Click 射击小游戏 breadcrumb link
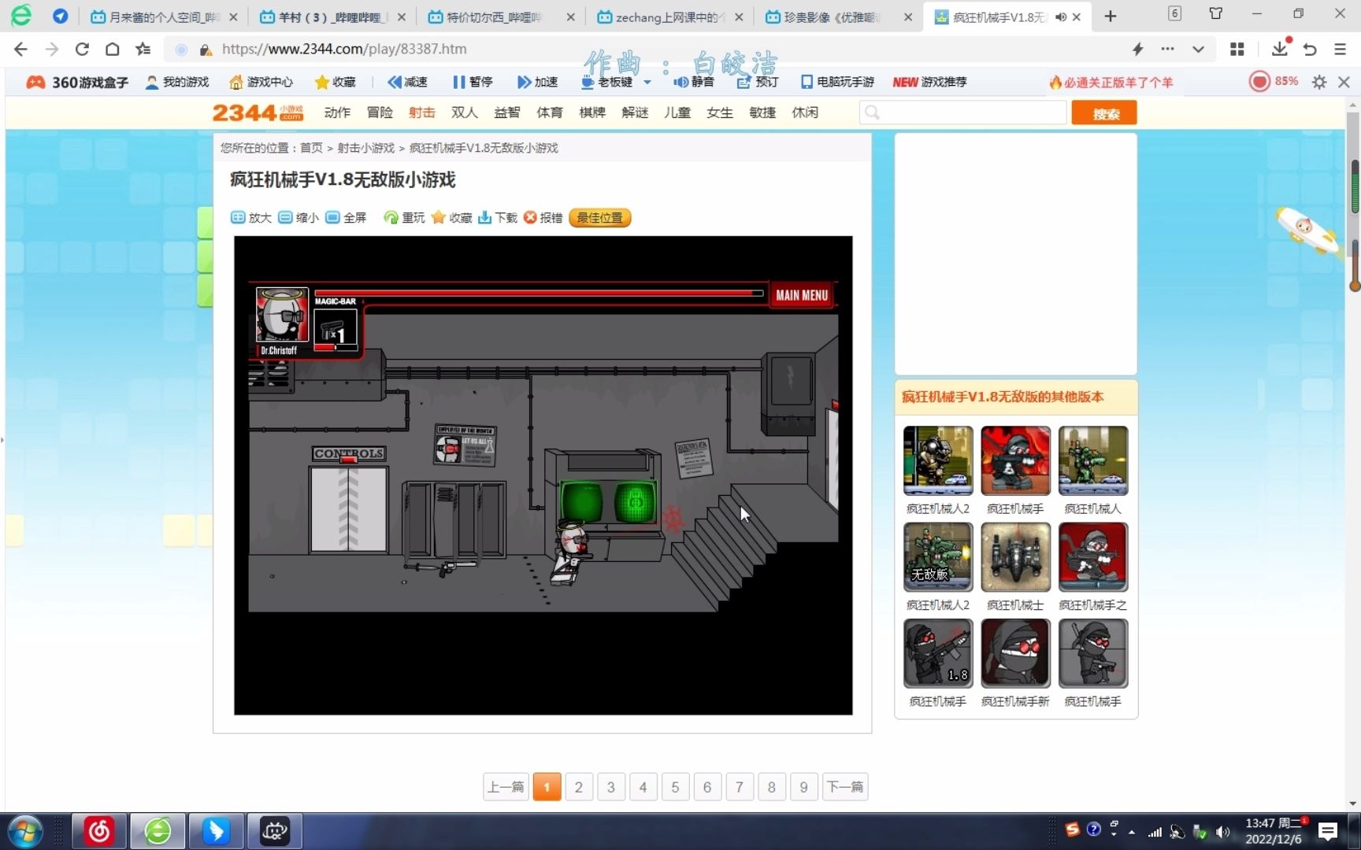 click(366, 148)
